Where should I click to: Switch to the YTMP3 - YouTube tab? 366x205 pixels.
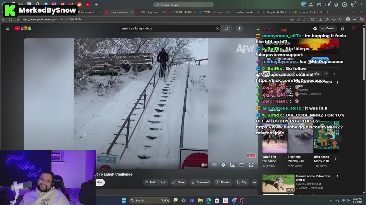tap(213, 12)
